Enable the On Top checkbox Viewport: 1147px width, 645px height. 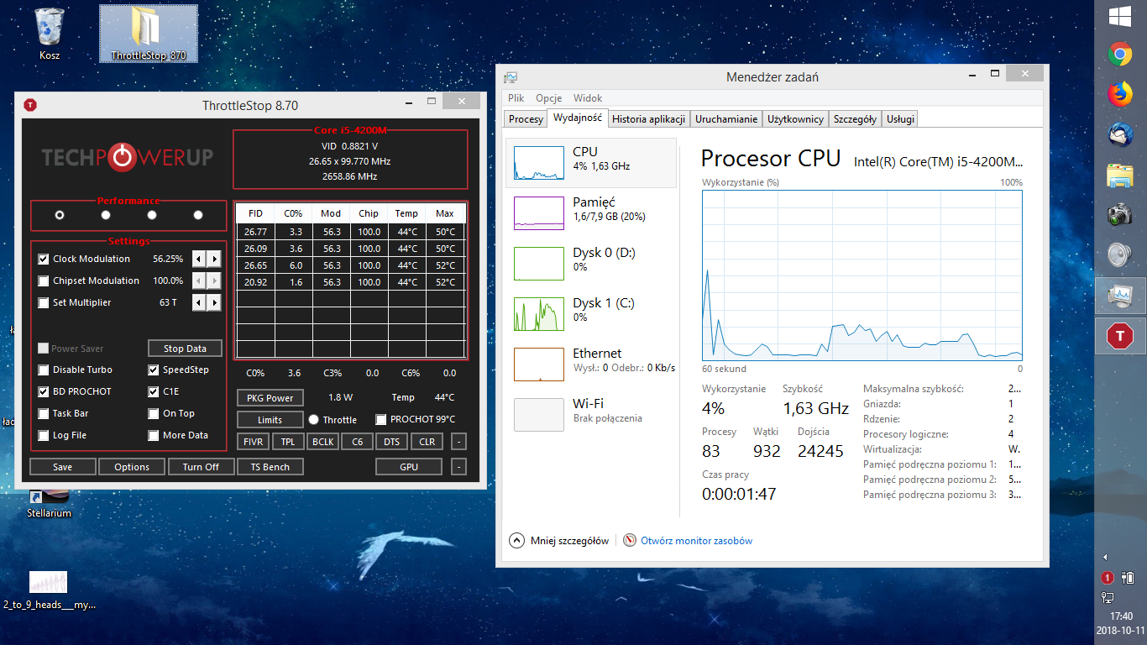point(154,413)
